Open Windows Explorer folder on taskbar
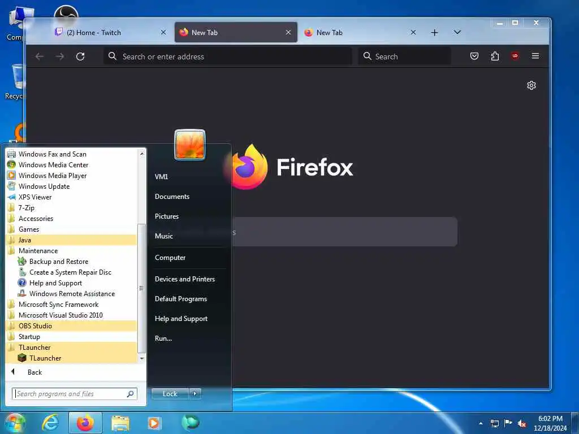 click(x=120, y=423)
